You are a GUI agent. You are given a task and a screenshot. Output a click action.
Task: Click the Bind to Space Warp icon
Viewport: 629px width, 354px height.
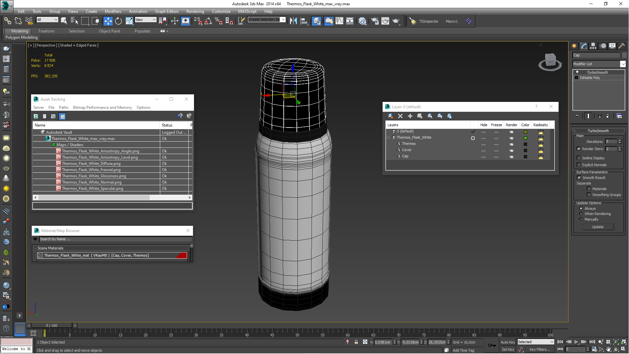tap(29, 21)
